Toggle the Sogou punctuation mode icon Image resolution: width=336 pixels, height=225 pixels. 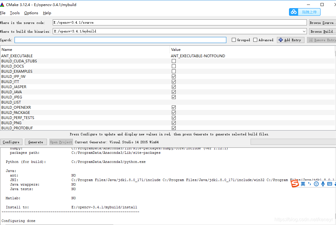click(309, 184)
